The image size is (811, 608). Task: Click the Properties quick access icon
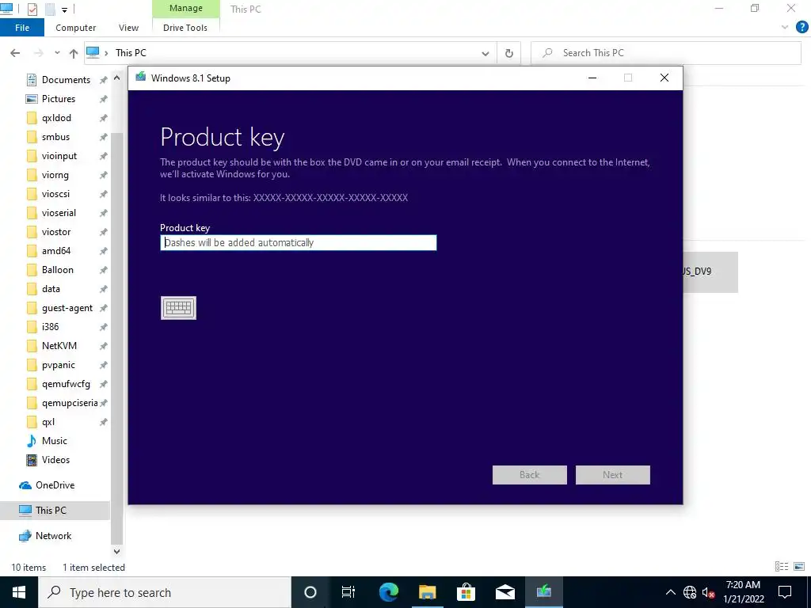click(x=32, y=9)
